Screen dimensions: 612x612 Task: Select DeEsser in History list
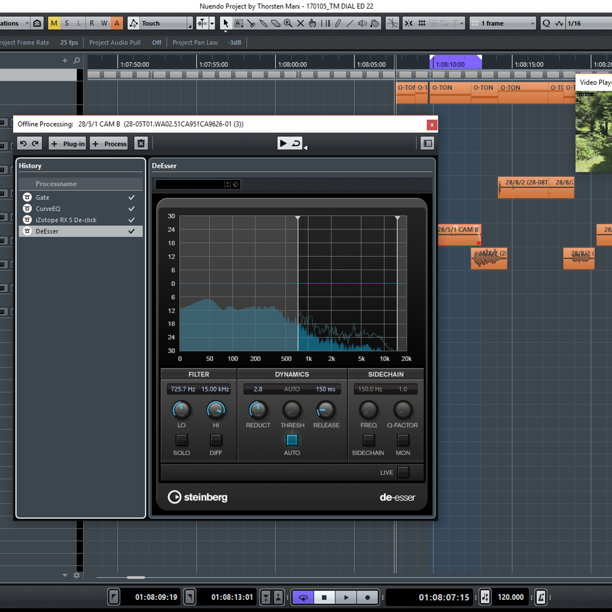[x=81, y=231]
